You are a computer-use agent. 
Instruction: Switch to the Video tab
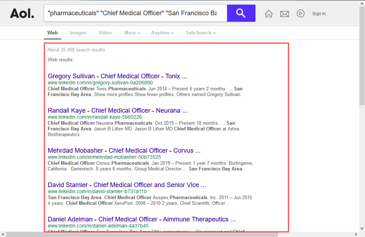[105, 33]
